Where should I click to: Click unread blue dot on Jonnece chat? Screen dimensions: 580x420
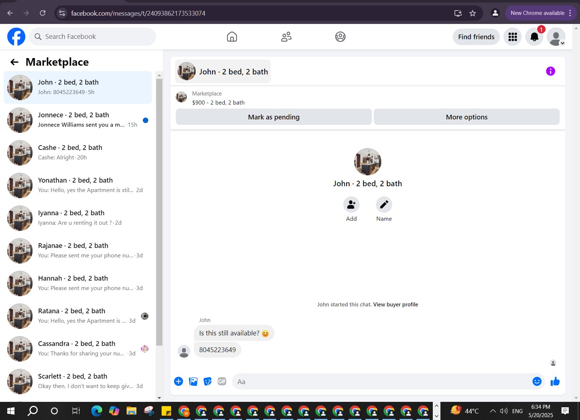coord(145,120)
